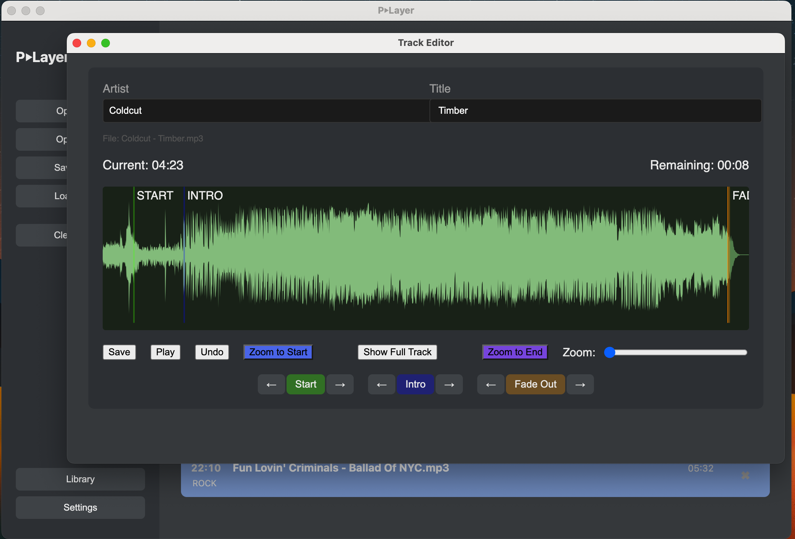The width and height of the screenshot is (795, 539).
Task: Adjust the Zoom slider
Action: click(609, 352)
